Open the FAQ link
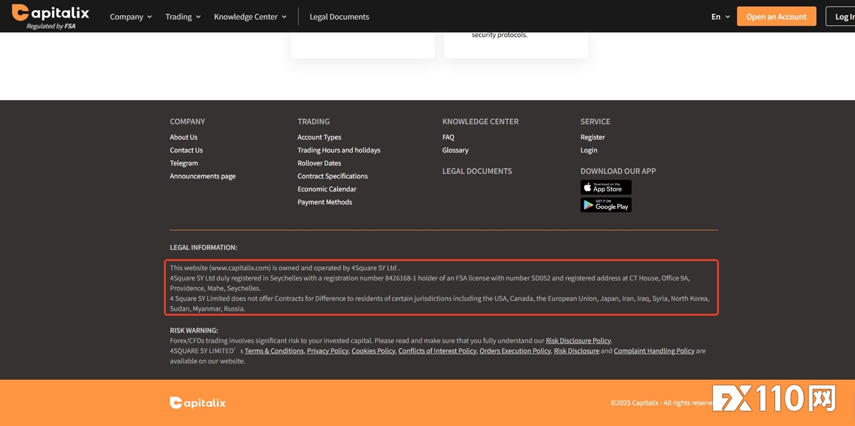This screenshot has height=426, width=855. [x=449, y=137]
